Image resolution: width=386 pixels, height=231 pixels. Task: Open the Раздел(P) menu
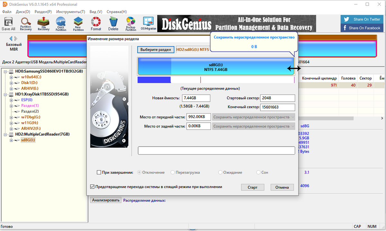pos(43,12)
